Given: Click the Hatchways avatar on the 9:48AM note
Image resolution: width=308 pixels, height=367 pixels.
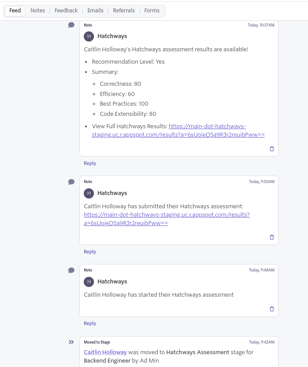Looking at the screenshot, I should pos(89,282).
